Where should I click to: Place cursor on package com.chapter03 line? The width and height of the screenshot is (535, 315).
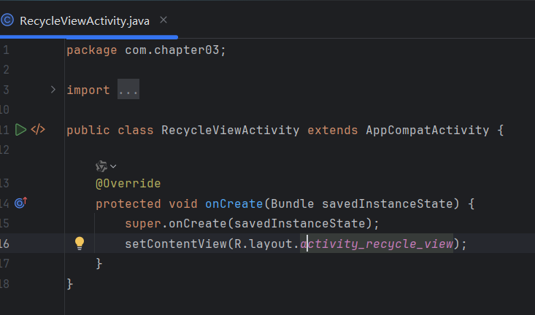coord(147,50)
